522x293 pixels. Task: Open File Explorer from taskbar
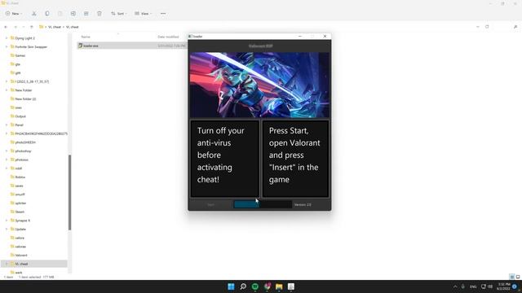(279, 286)
